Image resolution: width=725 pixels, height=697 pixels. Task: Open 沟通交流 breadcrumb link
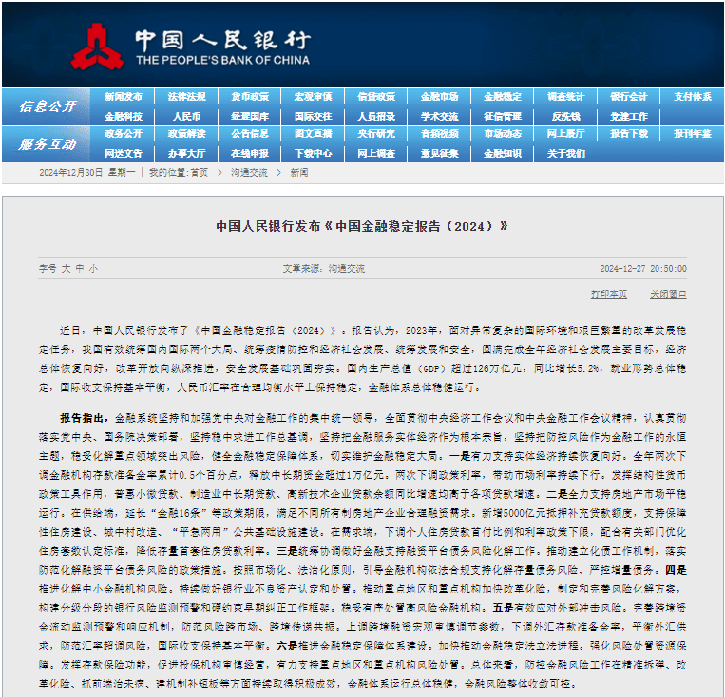coord(249,173)
